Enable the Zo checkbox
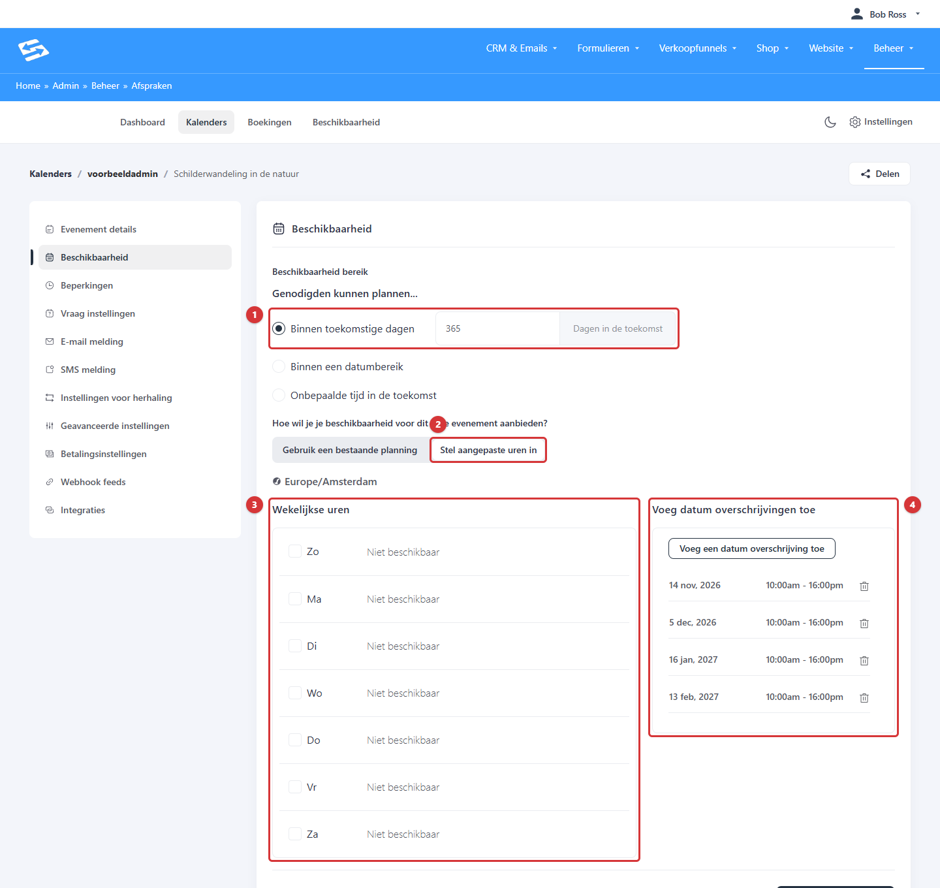The height and width of the screenshot is (888, 940). [295, 552]
